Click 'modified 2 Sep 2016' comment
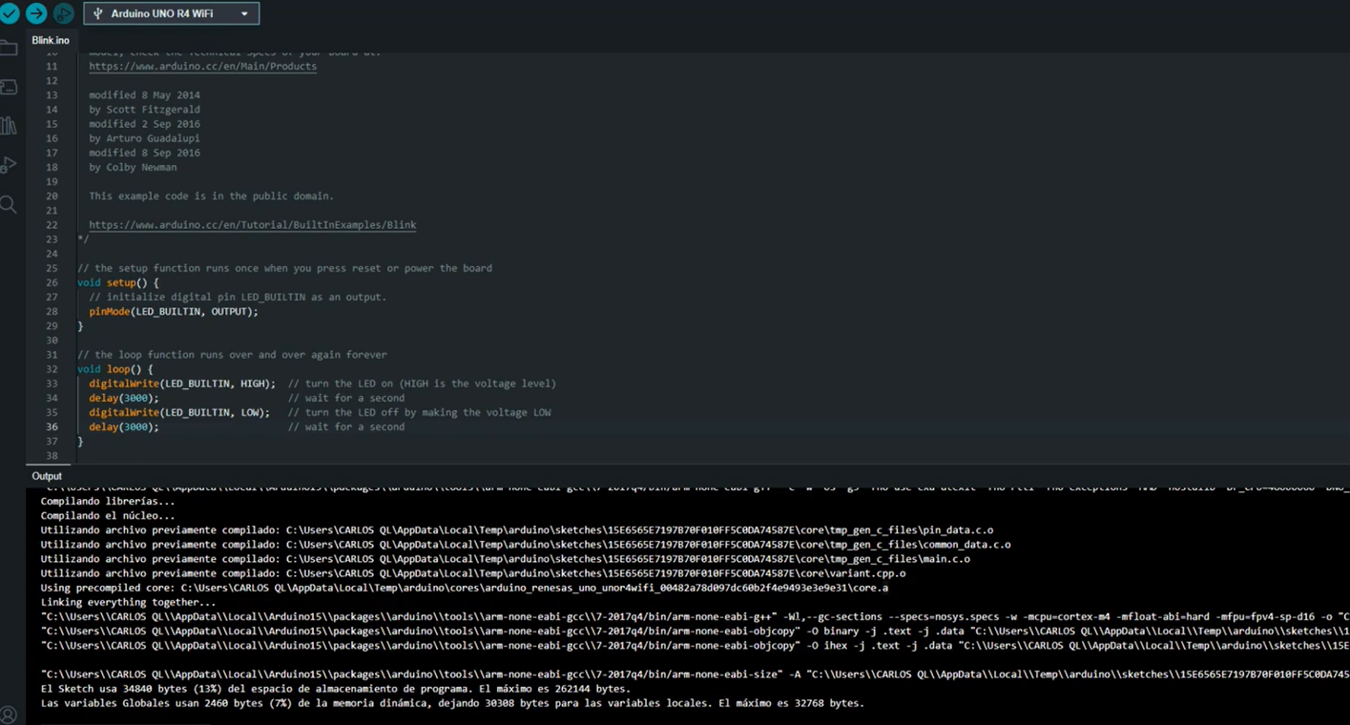This screenshot has width=1350, height=725. coord(144,124)
